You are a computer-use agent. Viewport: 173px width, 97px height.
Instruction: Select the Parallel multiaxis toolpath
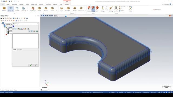point(75,9)
